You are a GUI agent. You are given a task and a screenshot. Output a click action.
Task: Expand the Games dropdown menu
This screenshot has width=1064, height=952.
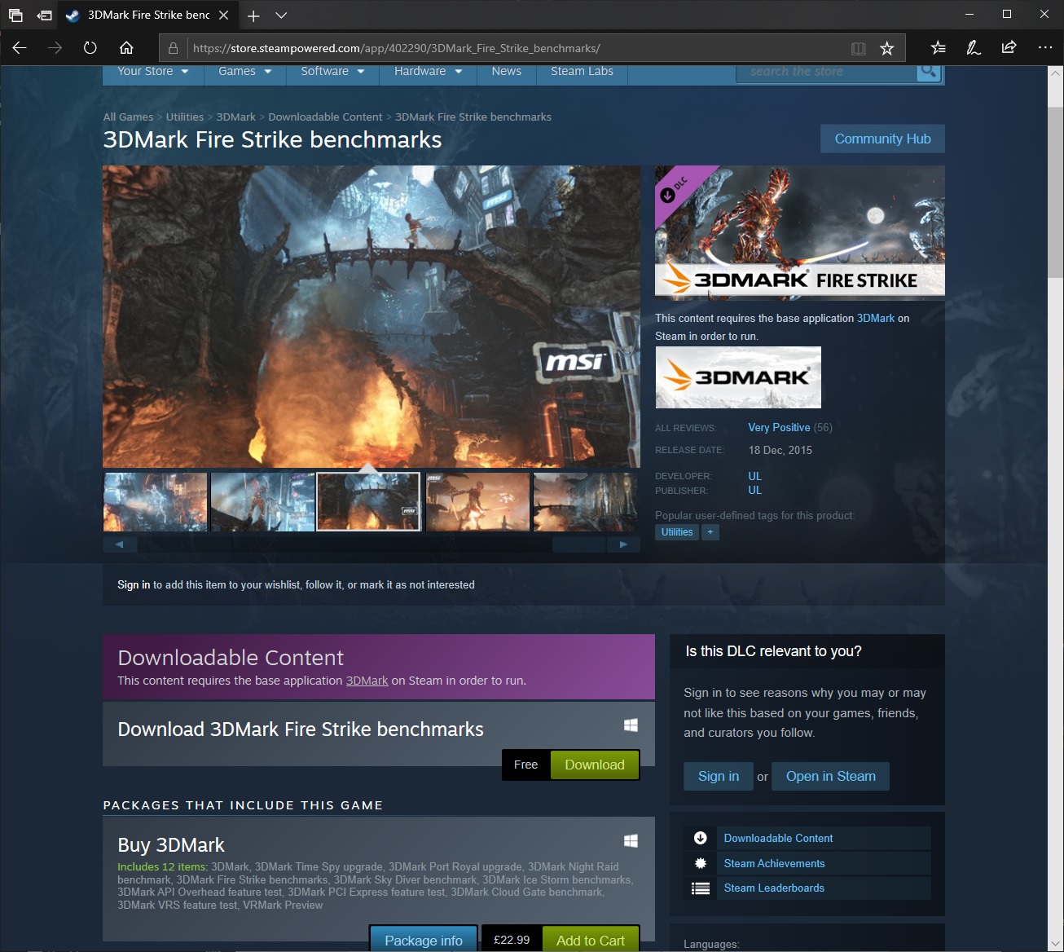(x=244, y=72)
